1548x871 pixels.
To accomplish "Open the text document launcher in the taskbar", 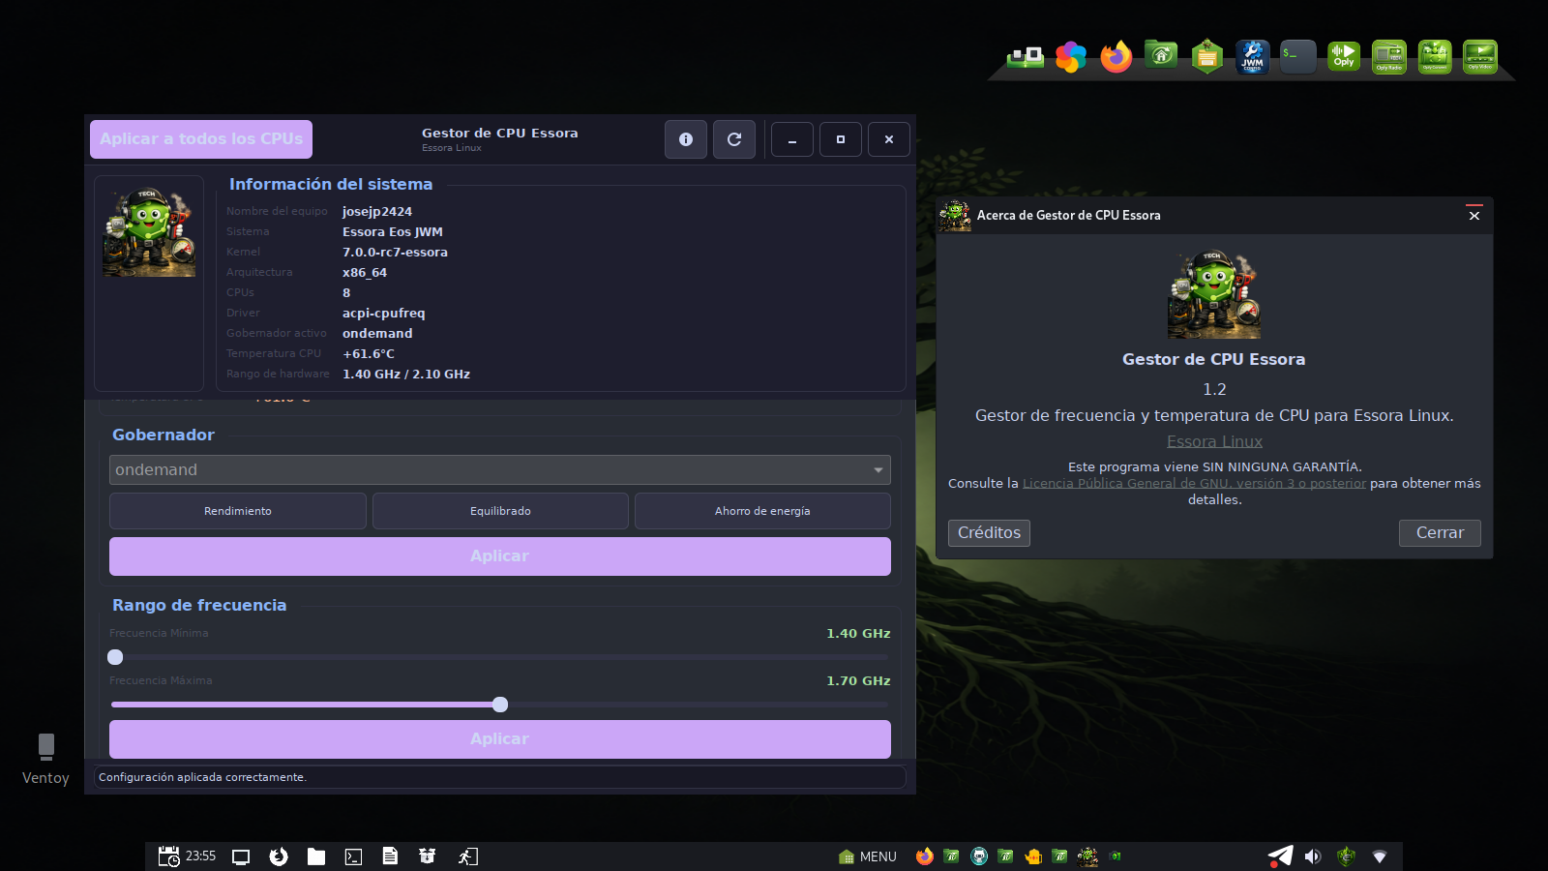I will click(x=390, y=856).
